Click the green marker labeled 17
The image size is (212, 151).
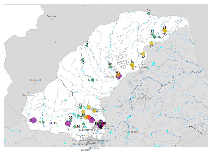[149, 13]
